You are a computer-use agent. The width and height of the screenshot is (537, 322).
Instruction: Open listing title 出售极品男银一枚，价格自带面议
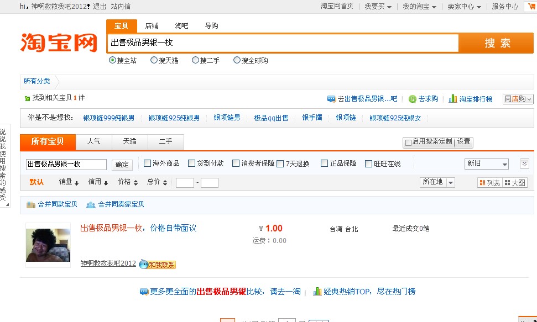138,228
